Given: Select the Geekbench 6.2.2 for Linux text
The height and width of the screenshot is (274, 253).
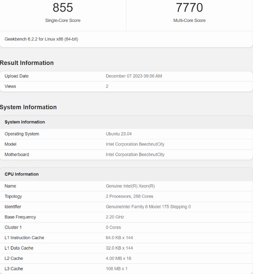Looking at the screenshot, I should click(41, 39).
